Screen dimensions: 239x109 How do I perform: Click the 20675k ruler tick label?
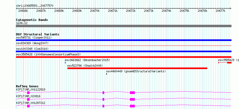pos(185,11)
